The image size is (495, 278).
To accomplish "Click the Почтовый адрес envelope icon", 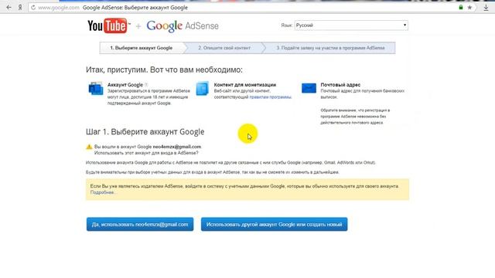I will [309, 88].
